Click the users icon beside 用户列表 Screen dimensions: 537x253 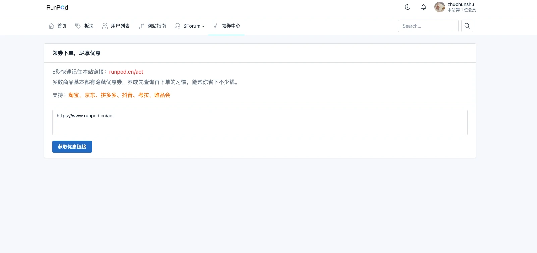coord(105,26)
